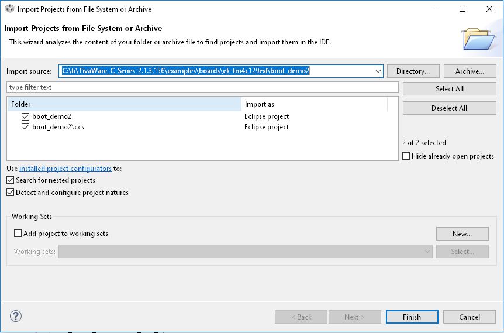
Task: Focus the type filter text field
Action: click(202, 87)
